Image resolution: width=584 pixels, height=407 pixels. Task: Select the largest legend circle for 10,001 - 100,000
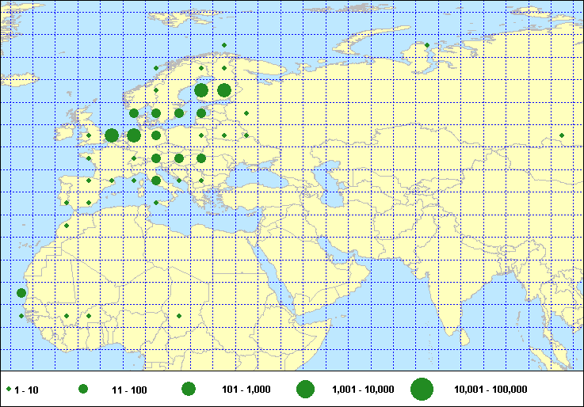422,389
